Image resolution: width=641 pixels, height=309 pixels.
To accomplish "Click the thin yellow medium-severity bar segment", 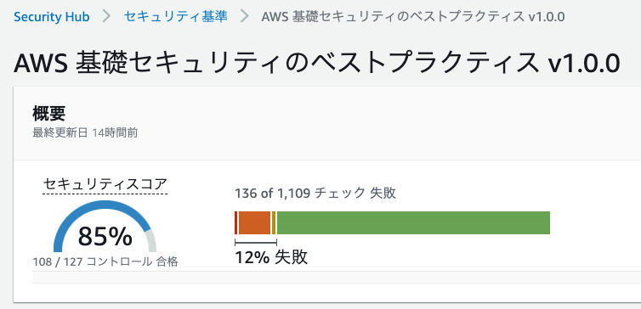I will click(x=274, y=223).
